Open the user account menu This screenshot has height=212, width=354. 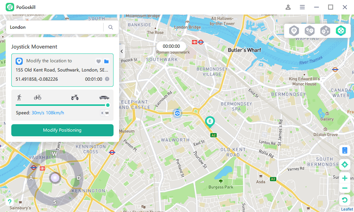(288, 7)
